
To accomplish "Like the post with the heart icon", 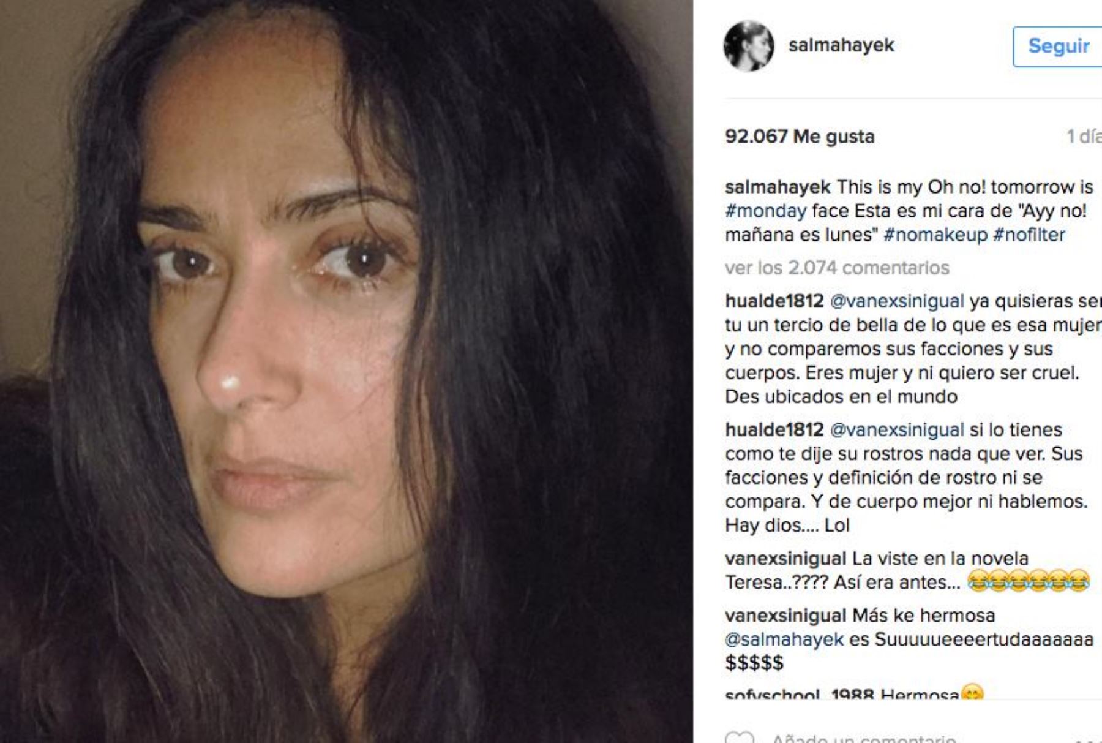I will point(739,737).
